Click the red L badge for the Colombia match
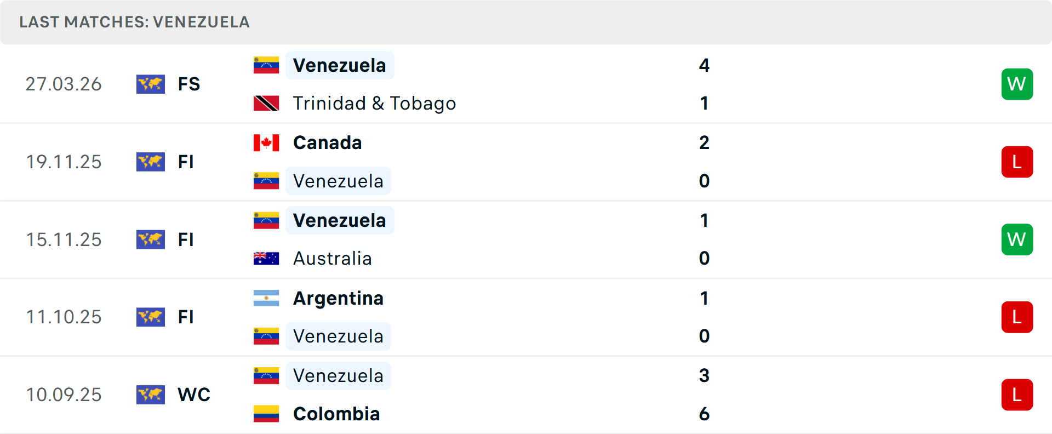This screenshot has height=434, width=1052. [1017, 395]
